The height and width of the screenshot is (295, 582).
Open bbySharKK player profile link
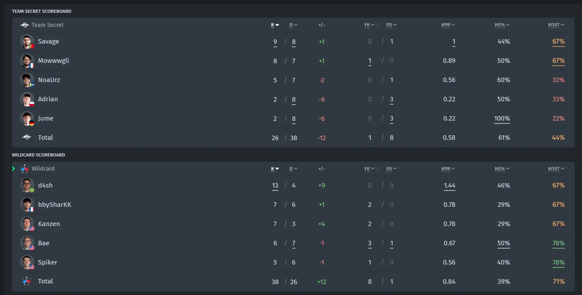click(x=55, y=205)
